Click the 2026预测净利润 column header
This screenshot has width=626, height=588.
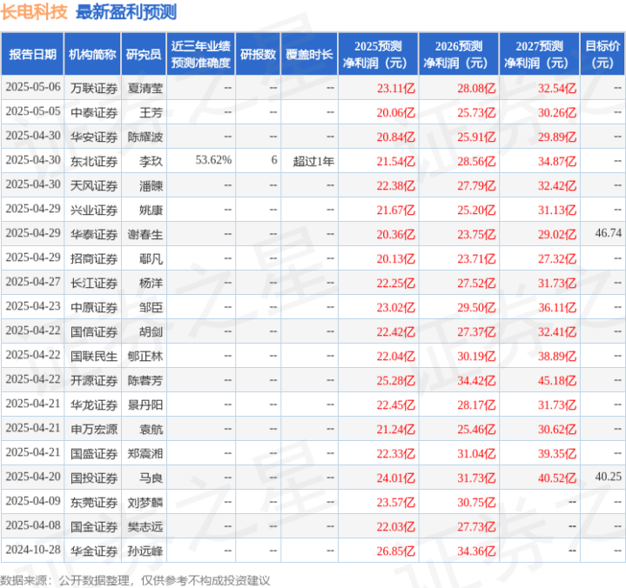pyautogui.click(x=459, y=54)
